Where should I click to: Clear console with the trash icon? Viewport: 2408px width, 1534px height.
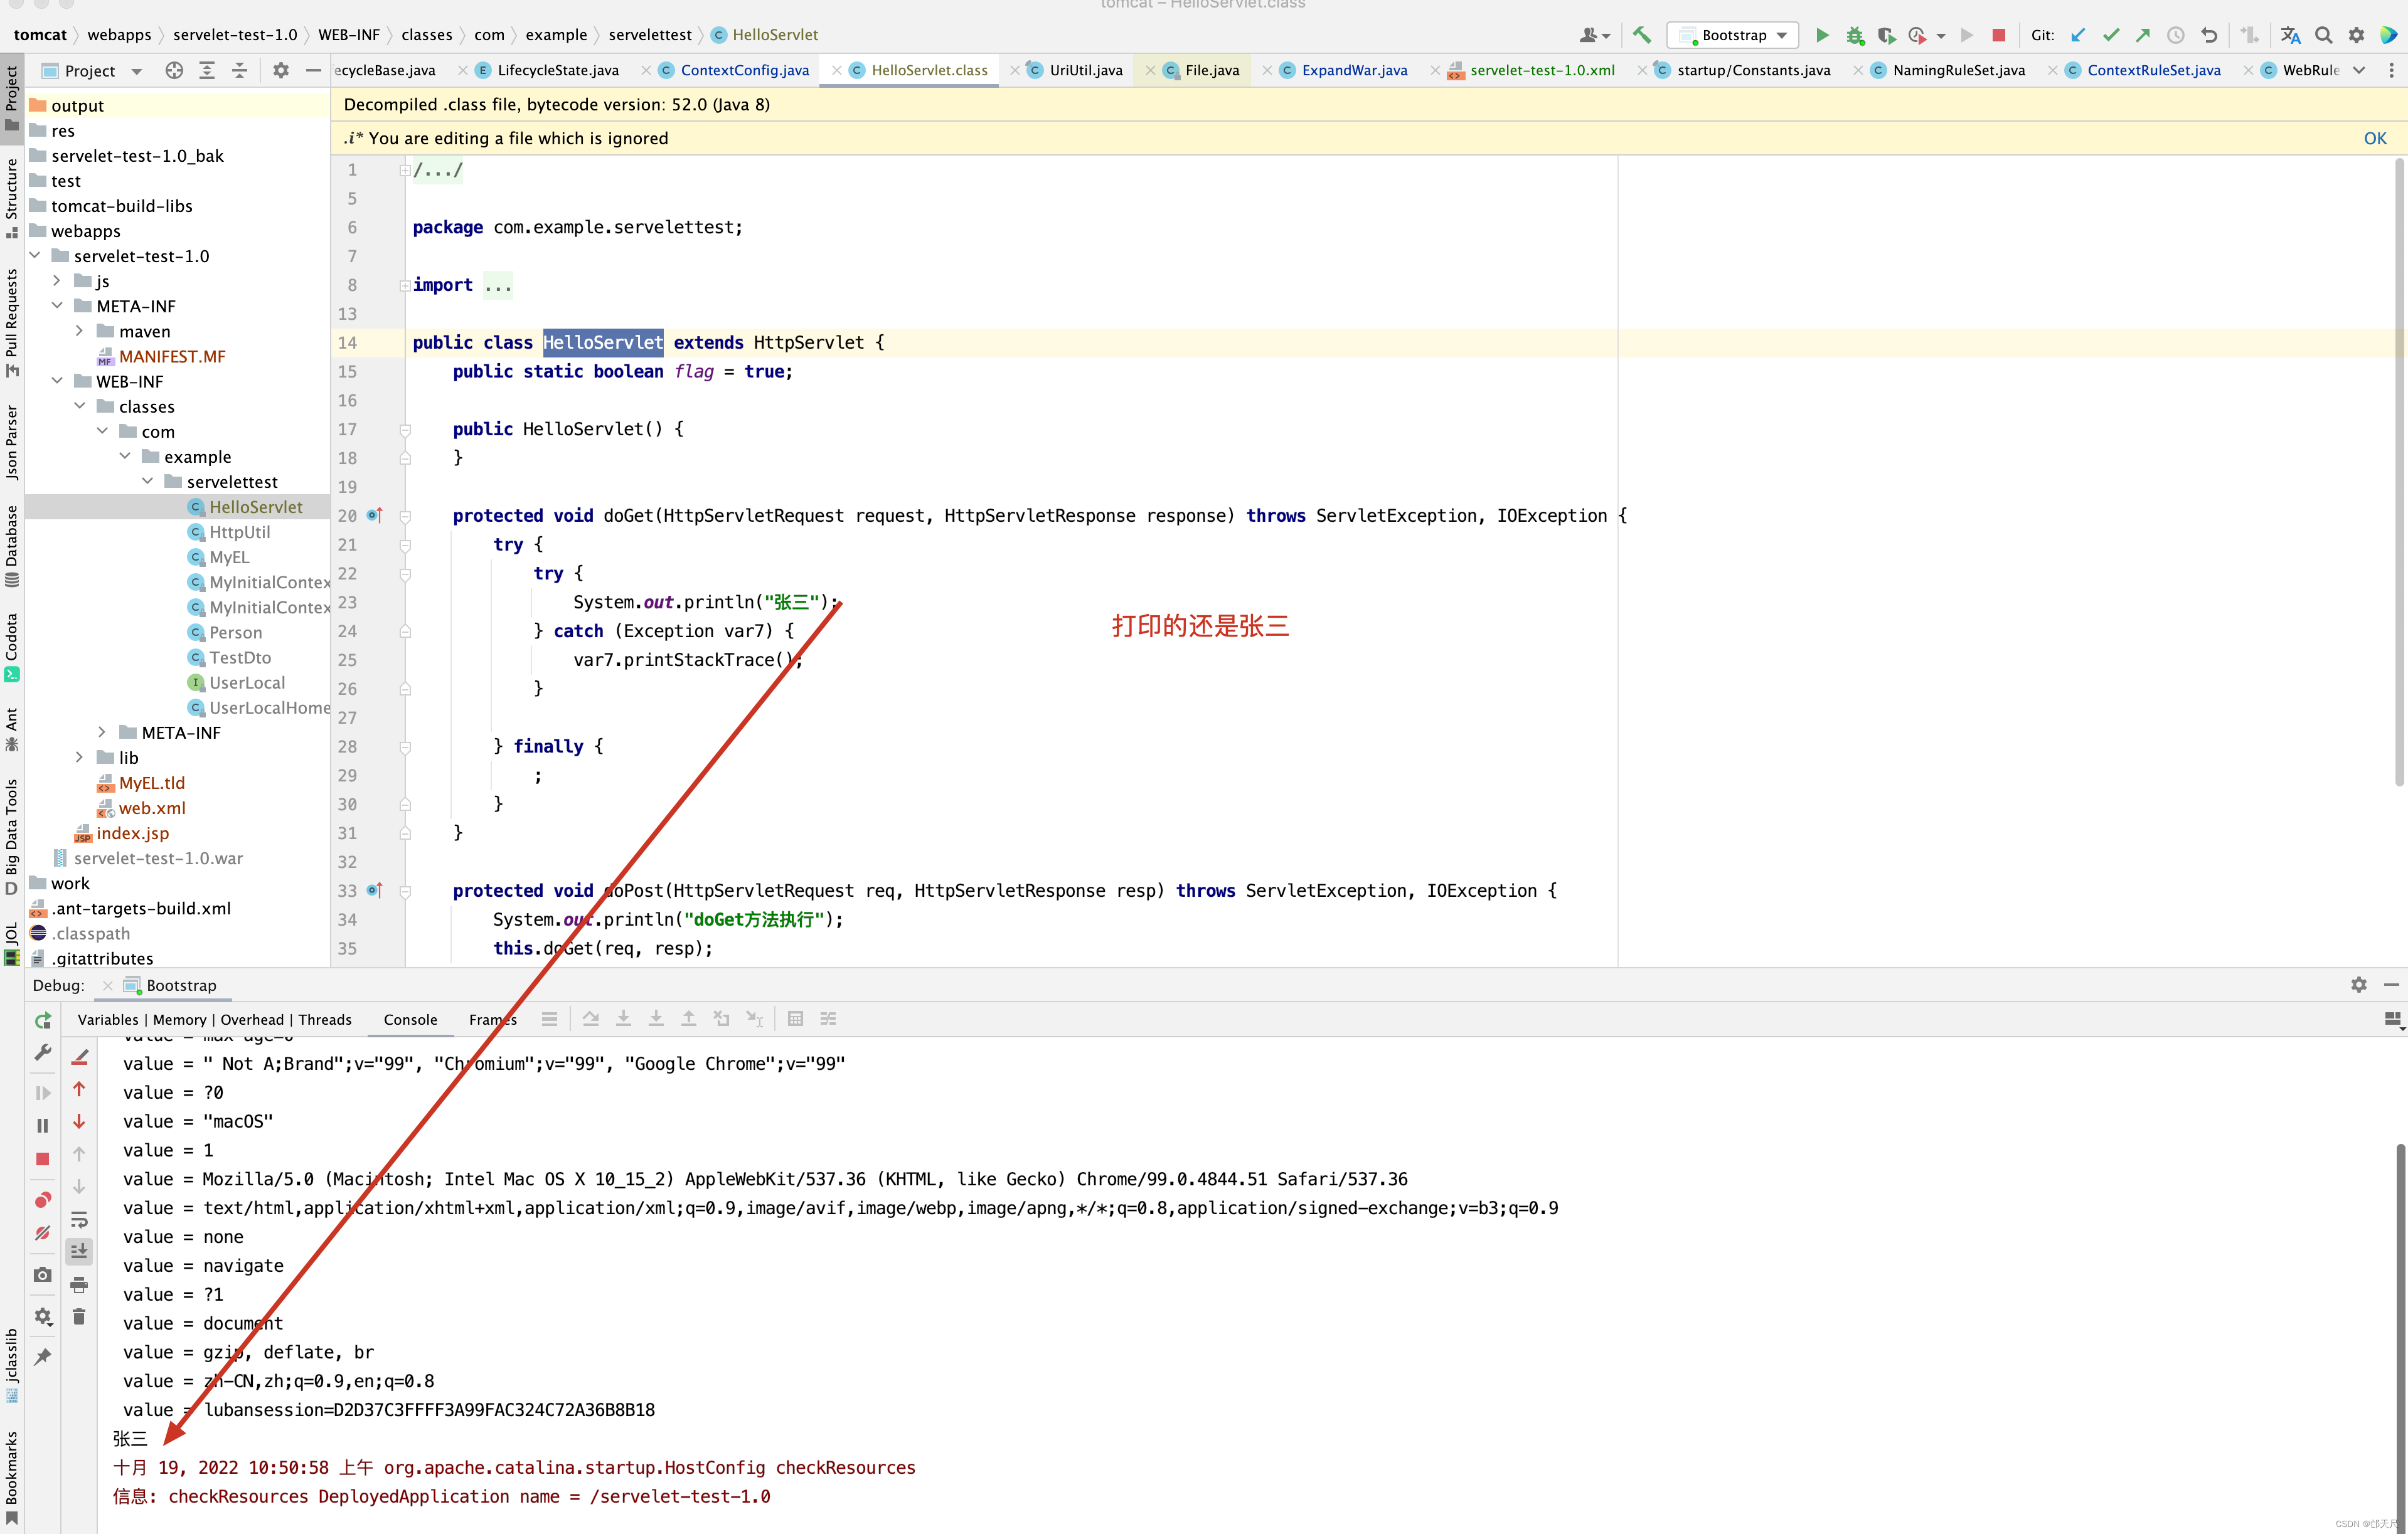[79, 1317]
